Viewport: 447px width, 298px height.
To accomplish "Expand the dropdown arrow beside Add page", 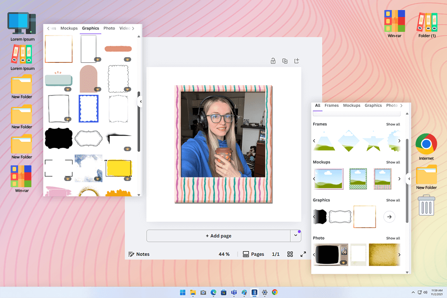I will pos(296,236).
